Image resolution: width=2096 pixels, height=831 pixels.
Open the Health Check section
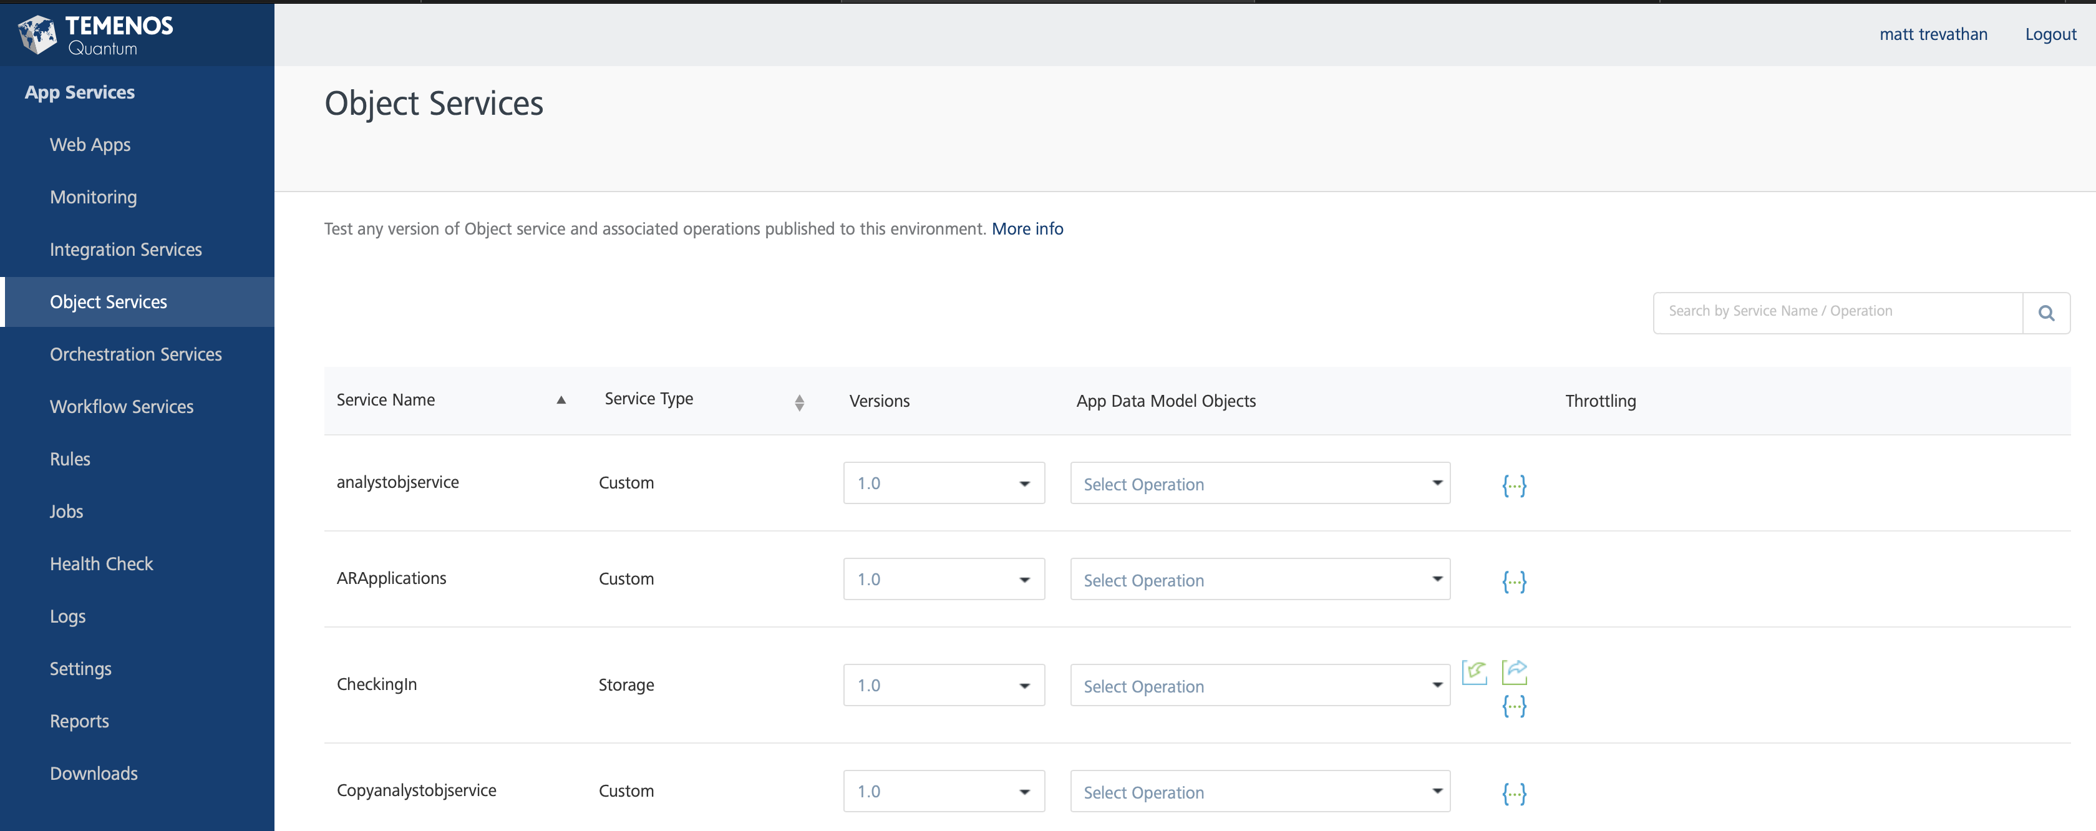pyautogui.click(x=101, y=562)
